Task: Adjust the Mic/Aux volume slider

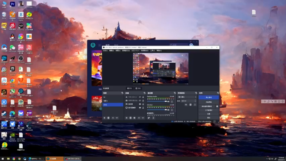Action: click(157, 110)
